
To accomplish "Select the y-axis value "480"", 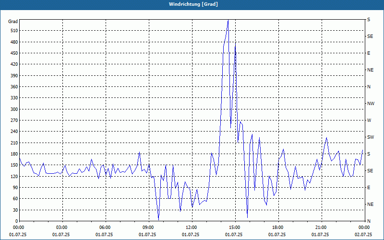I will (x=14, y=42).
